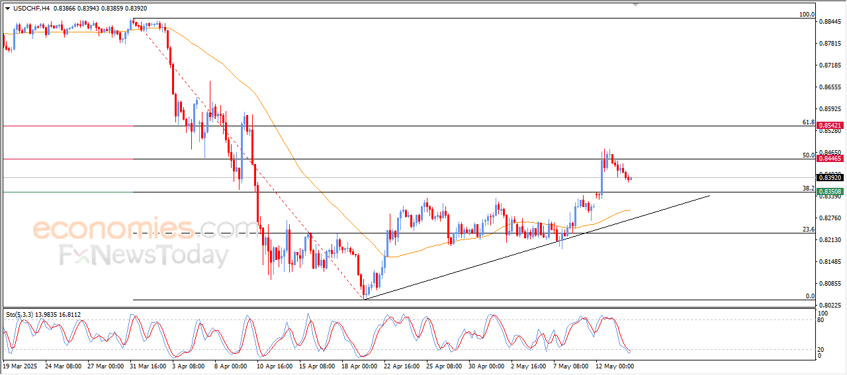The height and width of the screenshot is (375, 847).
Task: Click the Sto(5,3,3) indicator label
Action: tap(21, 314)
